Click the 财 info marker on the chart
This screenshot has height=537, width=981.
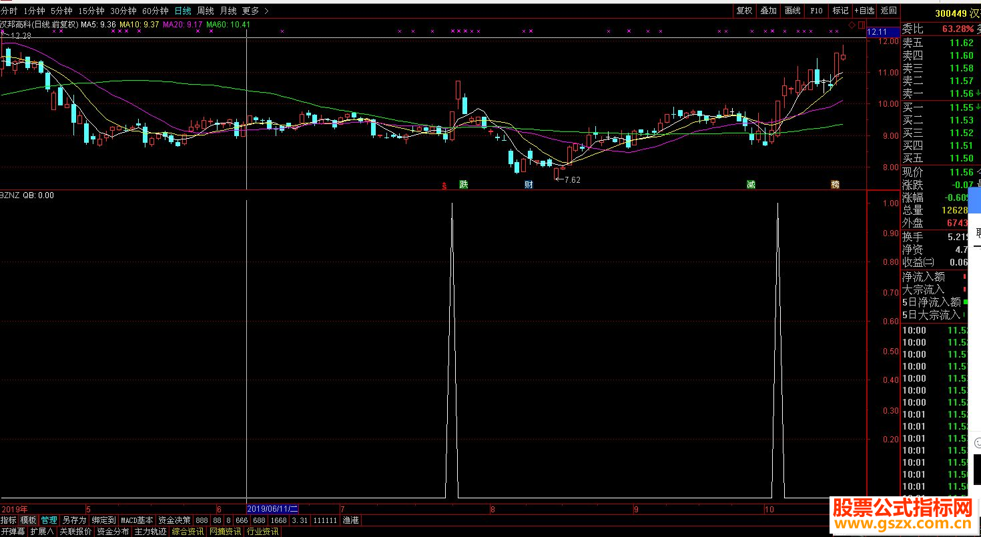coord(529,184)
